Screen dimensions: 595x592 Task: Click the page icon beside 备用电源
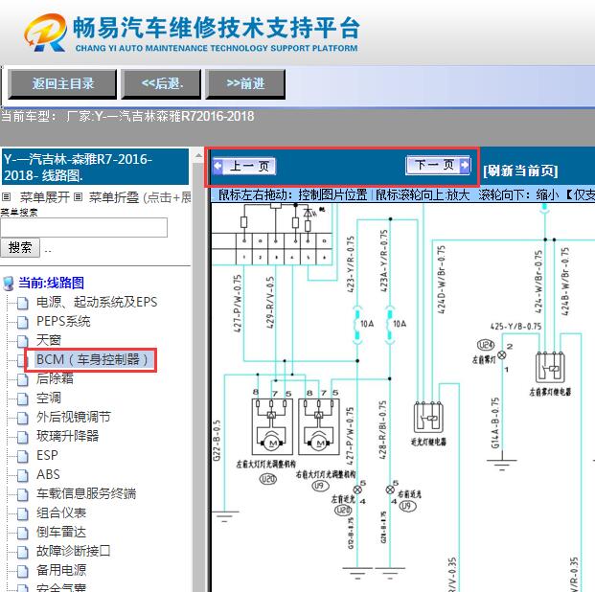click(23, 571)
